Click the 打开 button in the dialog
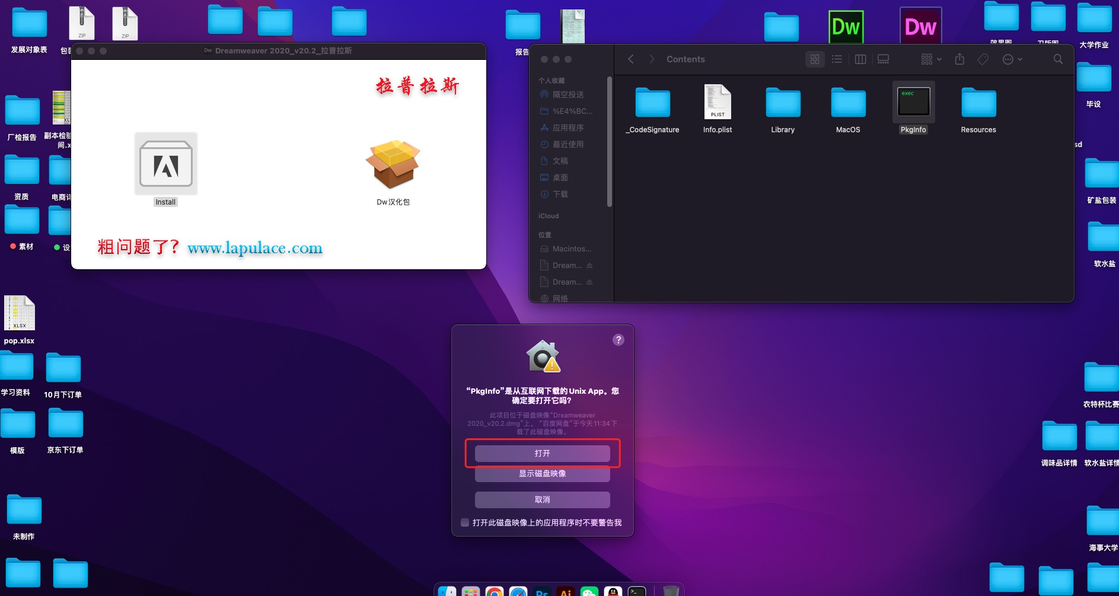 [x=542, y=453]
